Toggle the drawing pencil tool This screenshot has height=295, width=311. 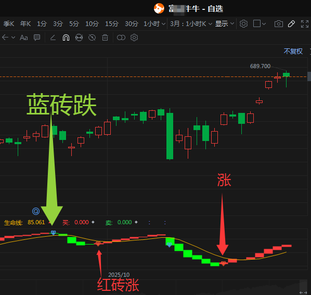tap(291, 24)
